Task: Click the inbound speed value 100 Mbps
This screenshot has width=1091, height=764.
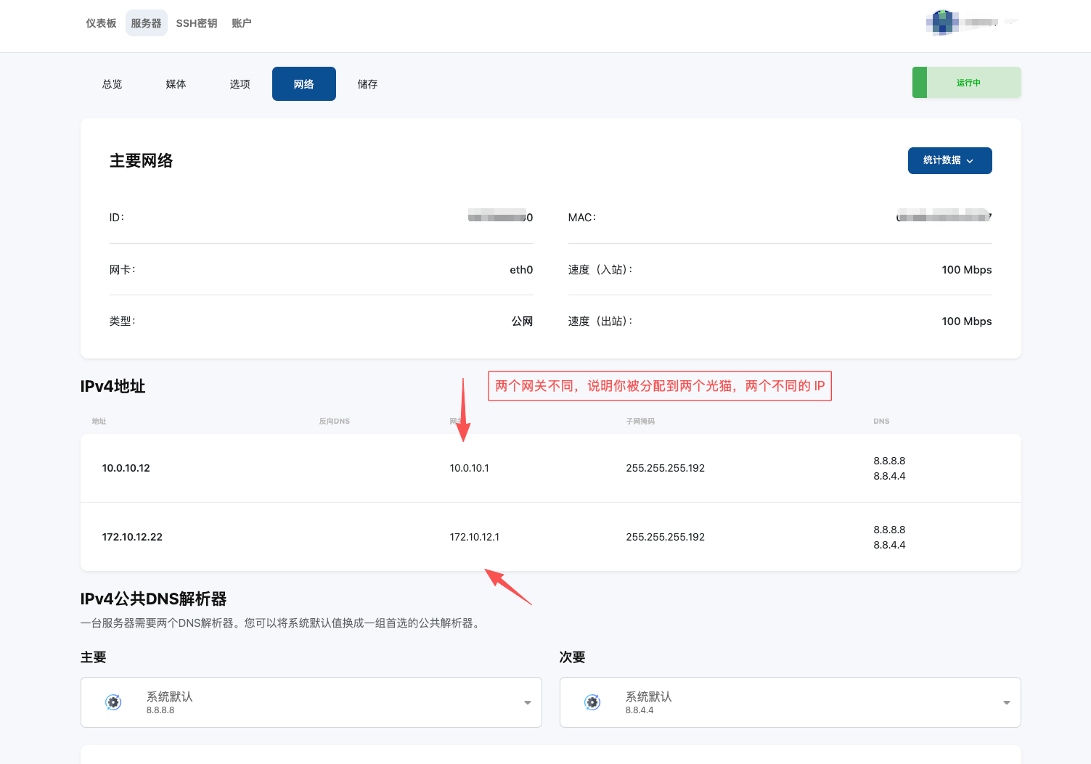Action: 967,270
